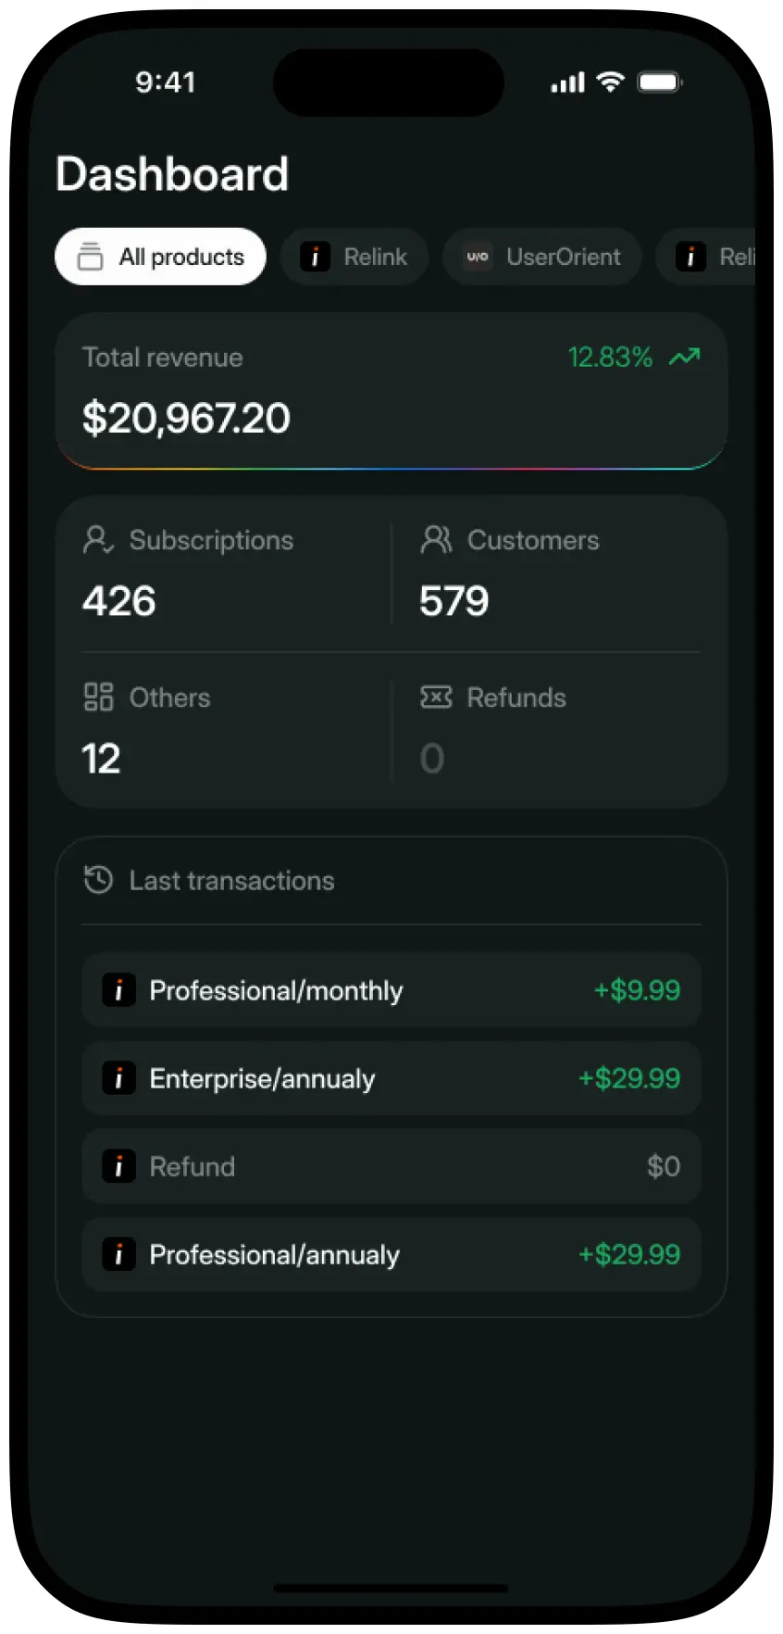Click the app icon on Professional/monthly transaction
The height and width of the screenshot is (1634, 783).
coord(119,989)
